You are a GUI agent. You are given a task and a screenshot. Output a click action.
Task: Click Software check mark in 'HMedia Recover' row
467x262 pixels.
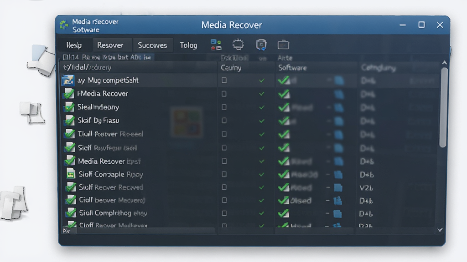point(284,94)
